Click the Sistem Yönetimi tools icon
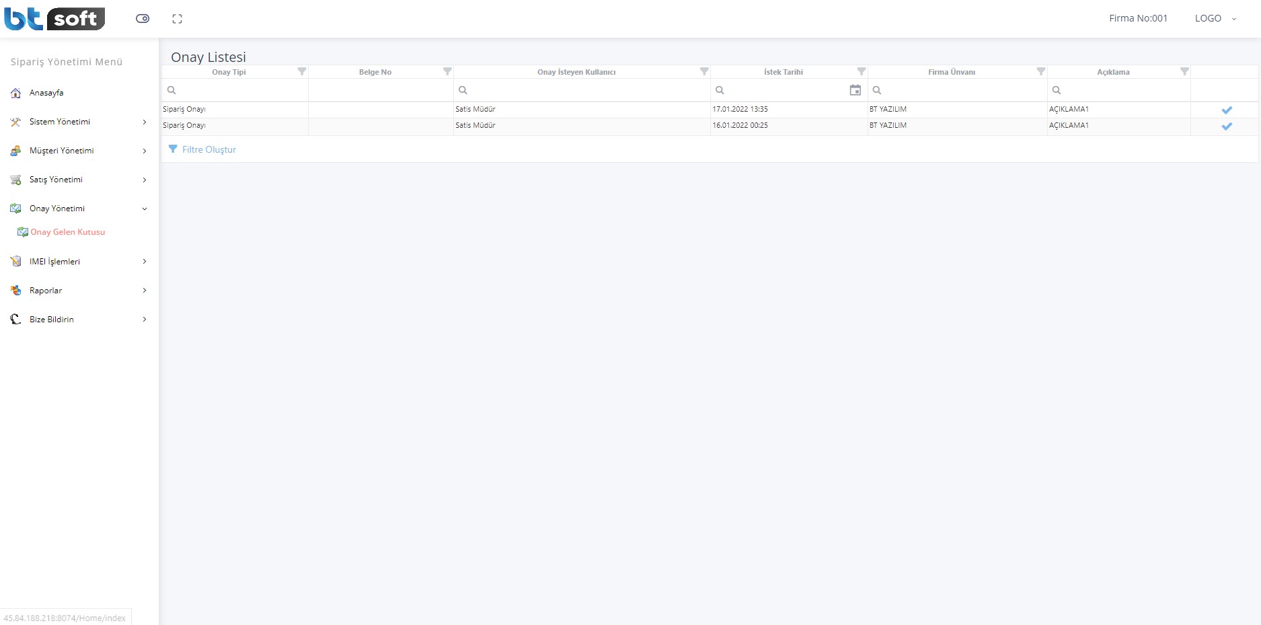The width and height of the screenshot is (1261, 625). [15, 122]
